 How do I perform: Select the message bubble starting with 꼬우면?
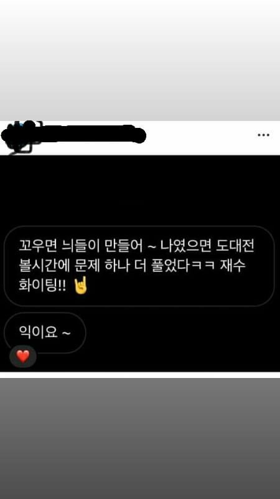tap(139, 266)
